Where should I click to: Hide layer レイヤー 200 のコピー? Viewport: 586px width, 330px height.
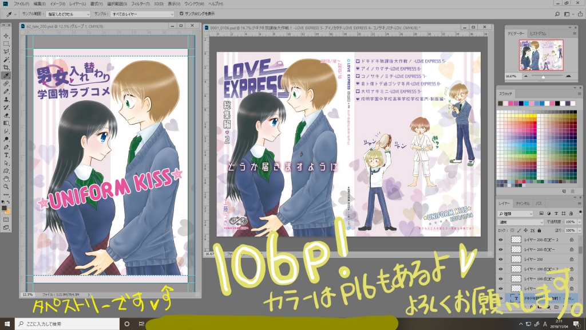[501, 249]
